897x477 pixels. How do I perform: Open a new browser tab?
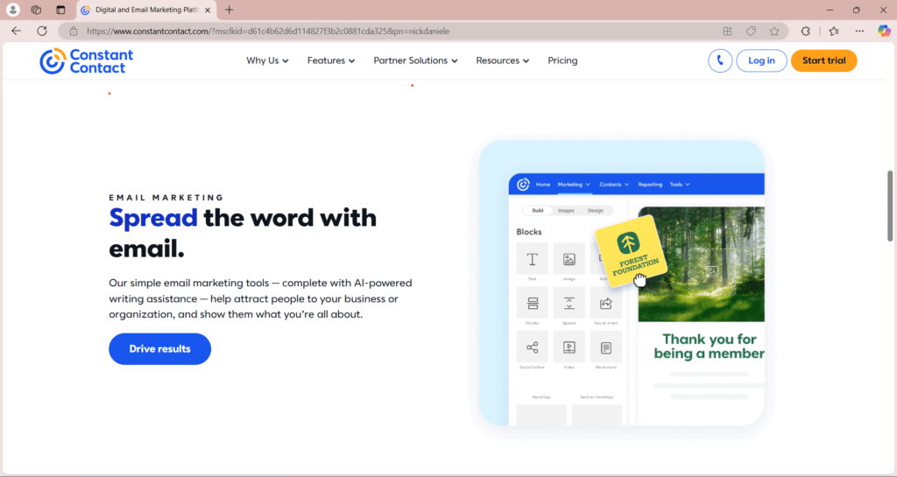click(229, 10)
